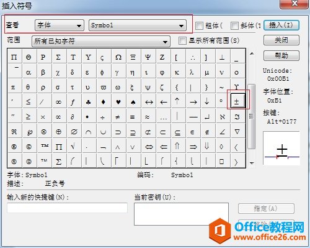Open 帮助 help button
Image resolution: width=310 pixels, height=248 pixels.
281,55
